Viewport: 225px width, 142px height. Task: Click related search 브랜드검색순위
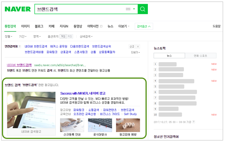[x=101, y=46]
